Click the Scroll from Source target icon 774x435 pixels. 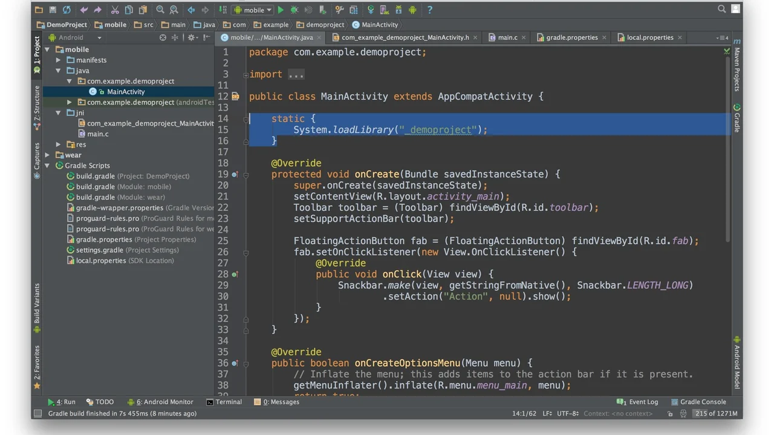163,37
